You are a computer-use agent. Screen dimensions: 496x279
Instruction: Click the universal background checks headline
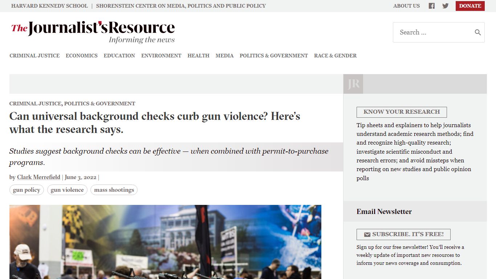click(x=155, y=123)
